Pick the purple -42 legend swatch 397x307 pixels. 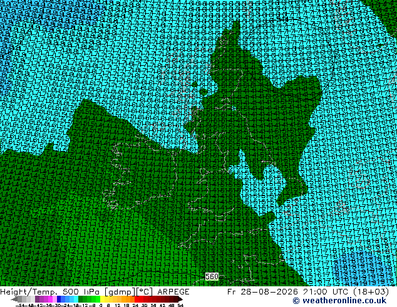tap(37, 299)
